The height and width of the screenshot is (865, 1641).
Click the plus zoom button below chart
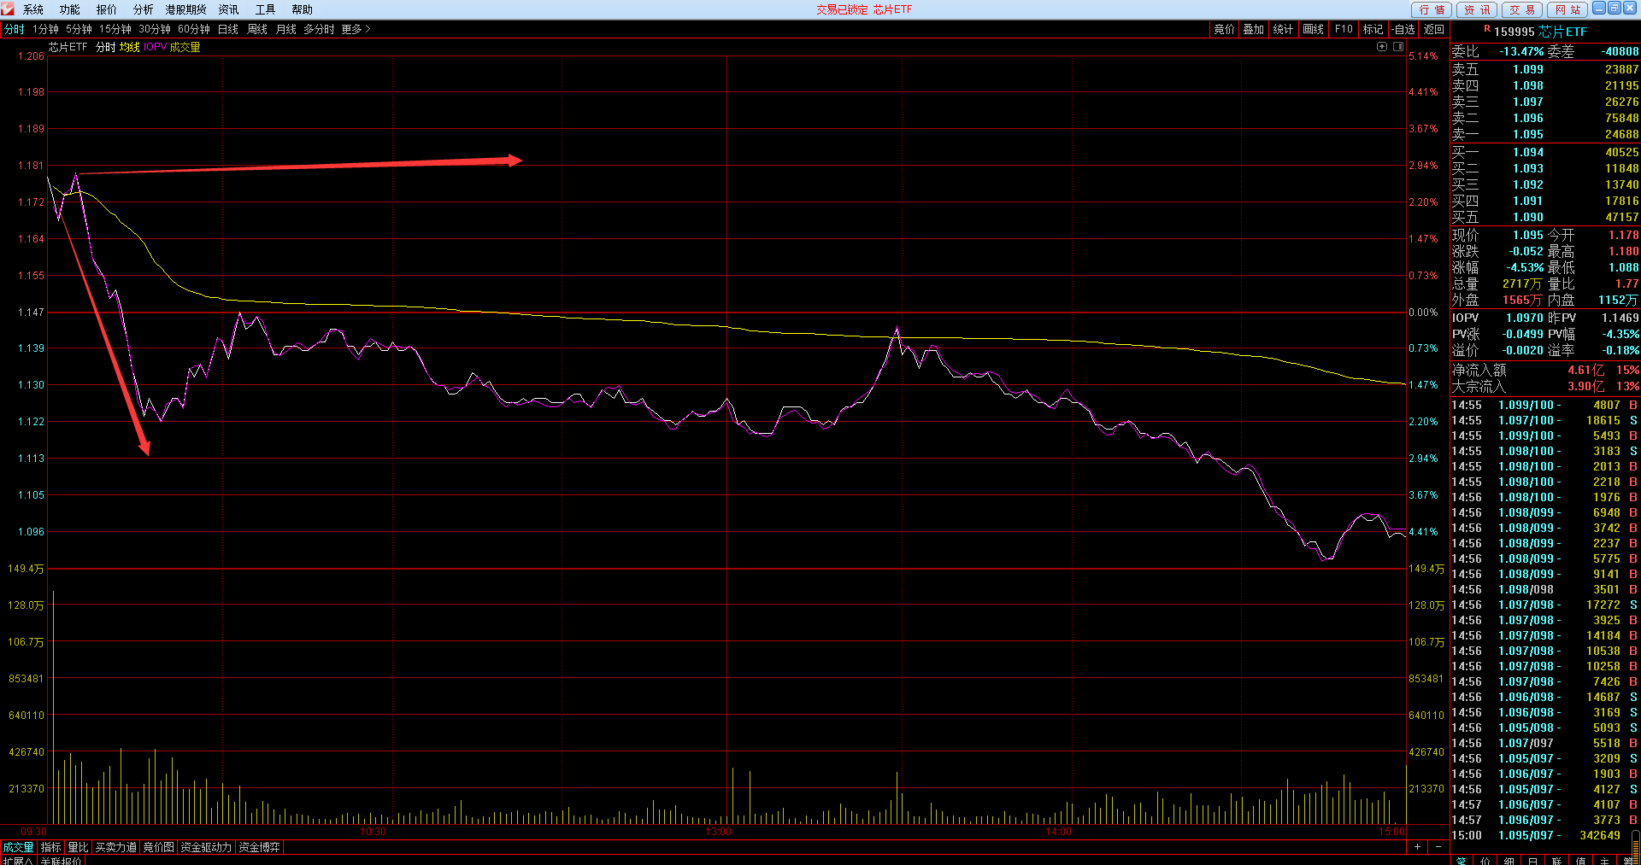pos(1417,847)
